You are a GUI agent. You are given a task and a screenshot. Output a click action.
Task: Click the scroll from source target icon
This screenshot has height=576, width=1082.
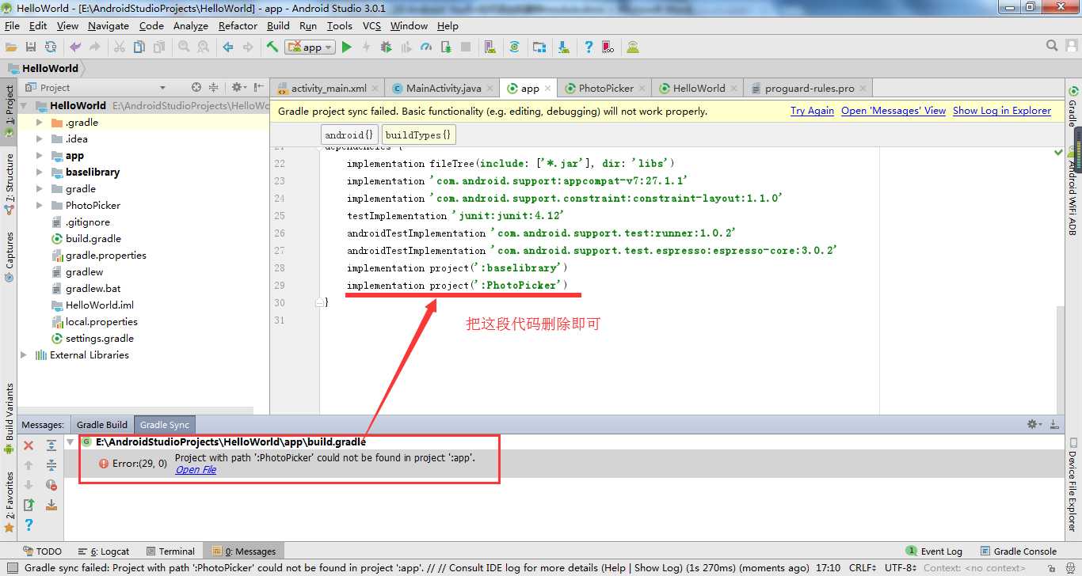pos(196,87)
